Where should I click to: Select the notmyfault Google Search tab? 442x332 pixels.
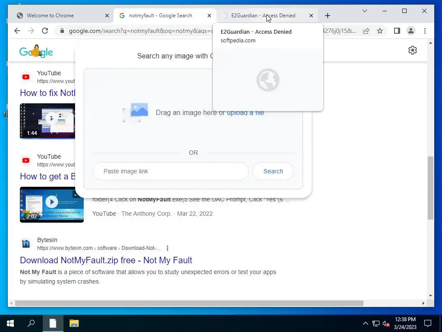[165, 16]
